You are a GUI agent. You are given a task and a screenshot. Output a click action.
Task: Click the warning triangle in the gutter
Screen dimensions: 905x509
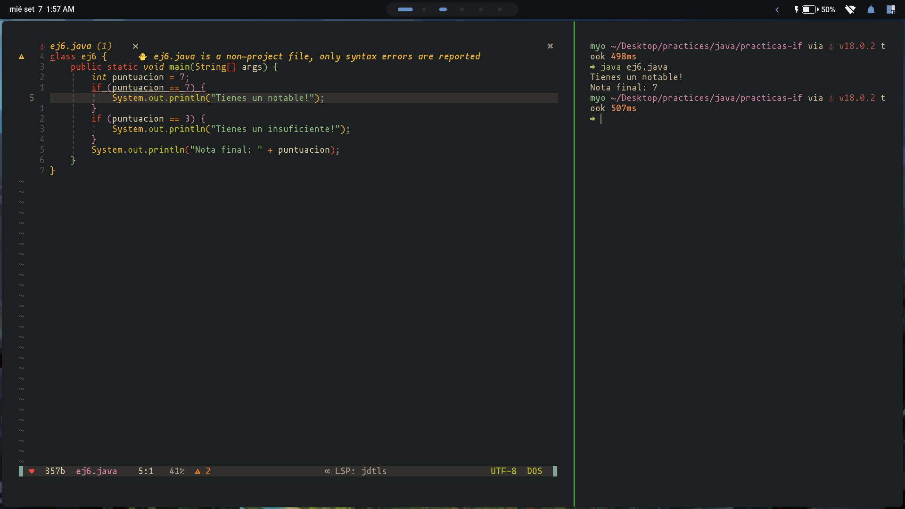[x=21, y=57]
